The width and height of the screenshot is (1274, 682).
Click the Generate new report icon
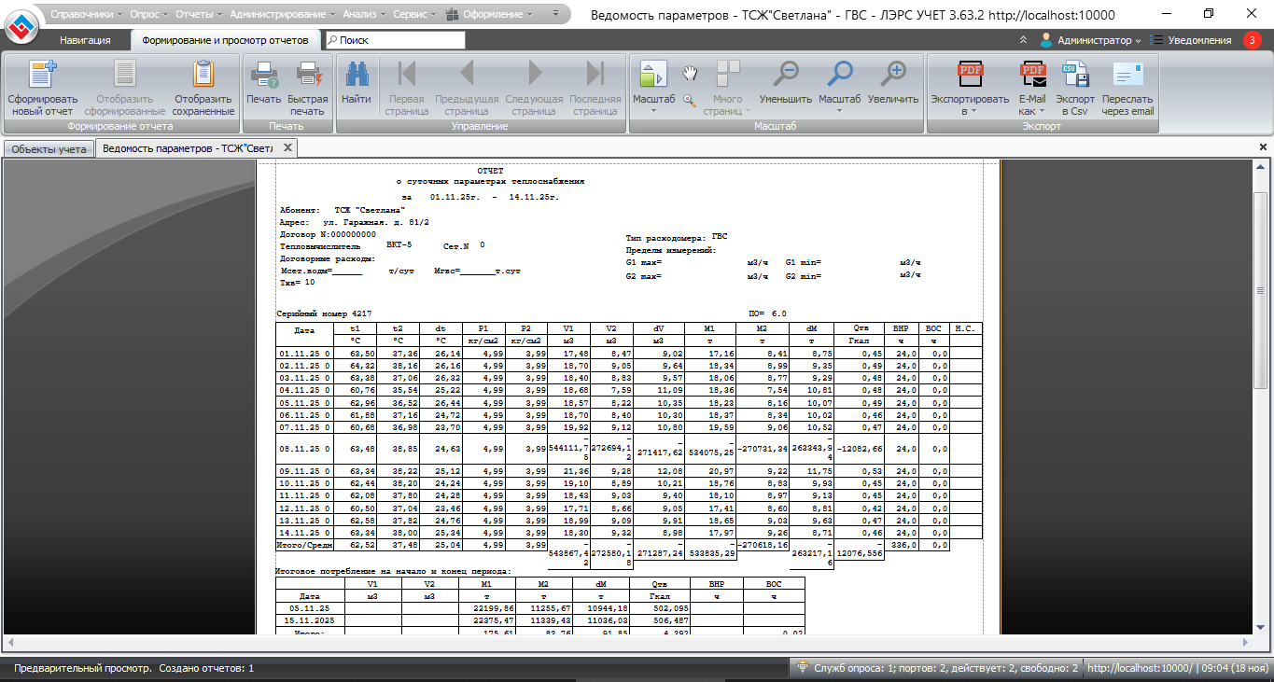42,77
